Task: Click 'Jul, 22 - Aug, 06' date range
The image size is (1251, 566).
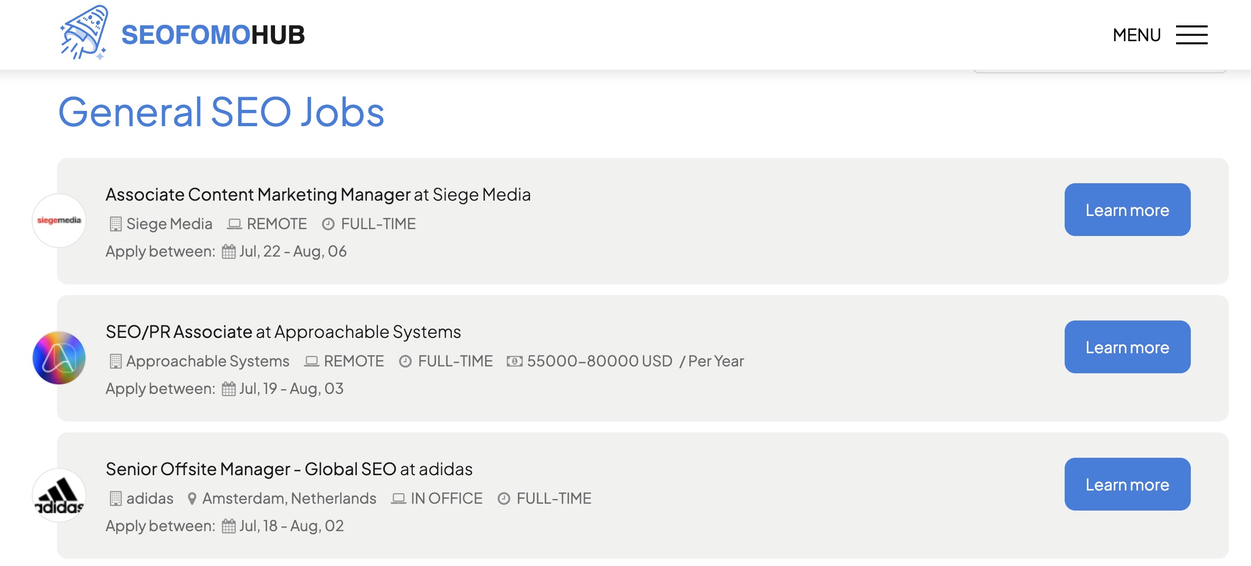Action: click(x=293, y=251)
